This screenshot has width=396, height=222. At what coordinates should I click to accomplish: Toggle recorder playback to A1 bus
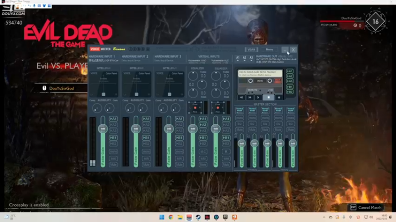click(x=290, y=71)
